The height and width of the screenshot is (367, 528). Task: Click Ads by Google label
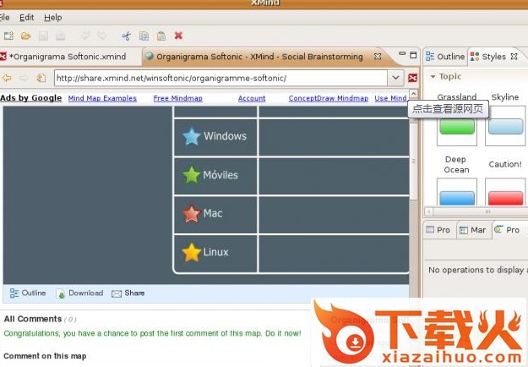[x=31, y=98]
